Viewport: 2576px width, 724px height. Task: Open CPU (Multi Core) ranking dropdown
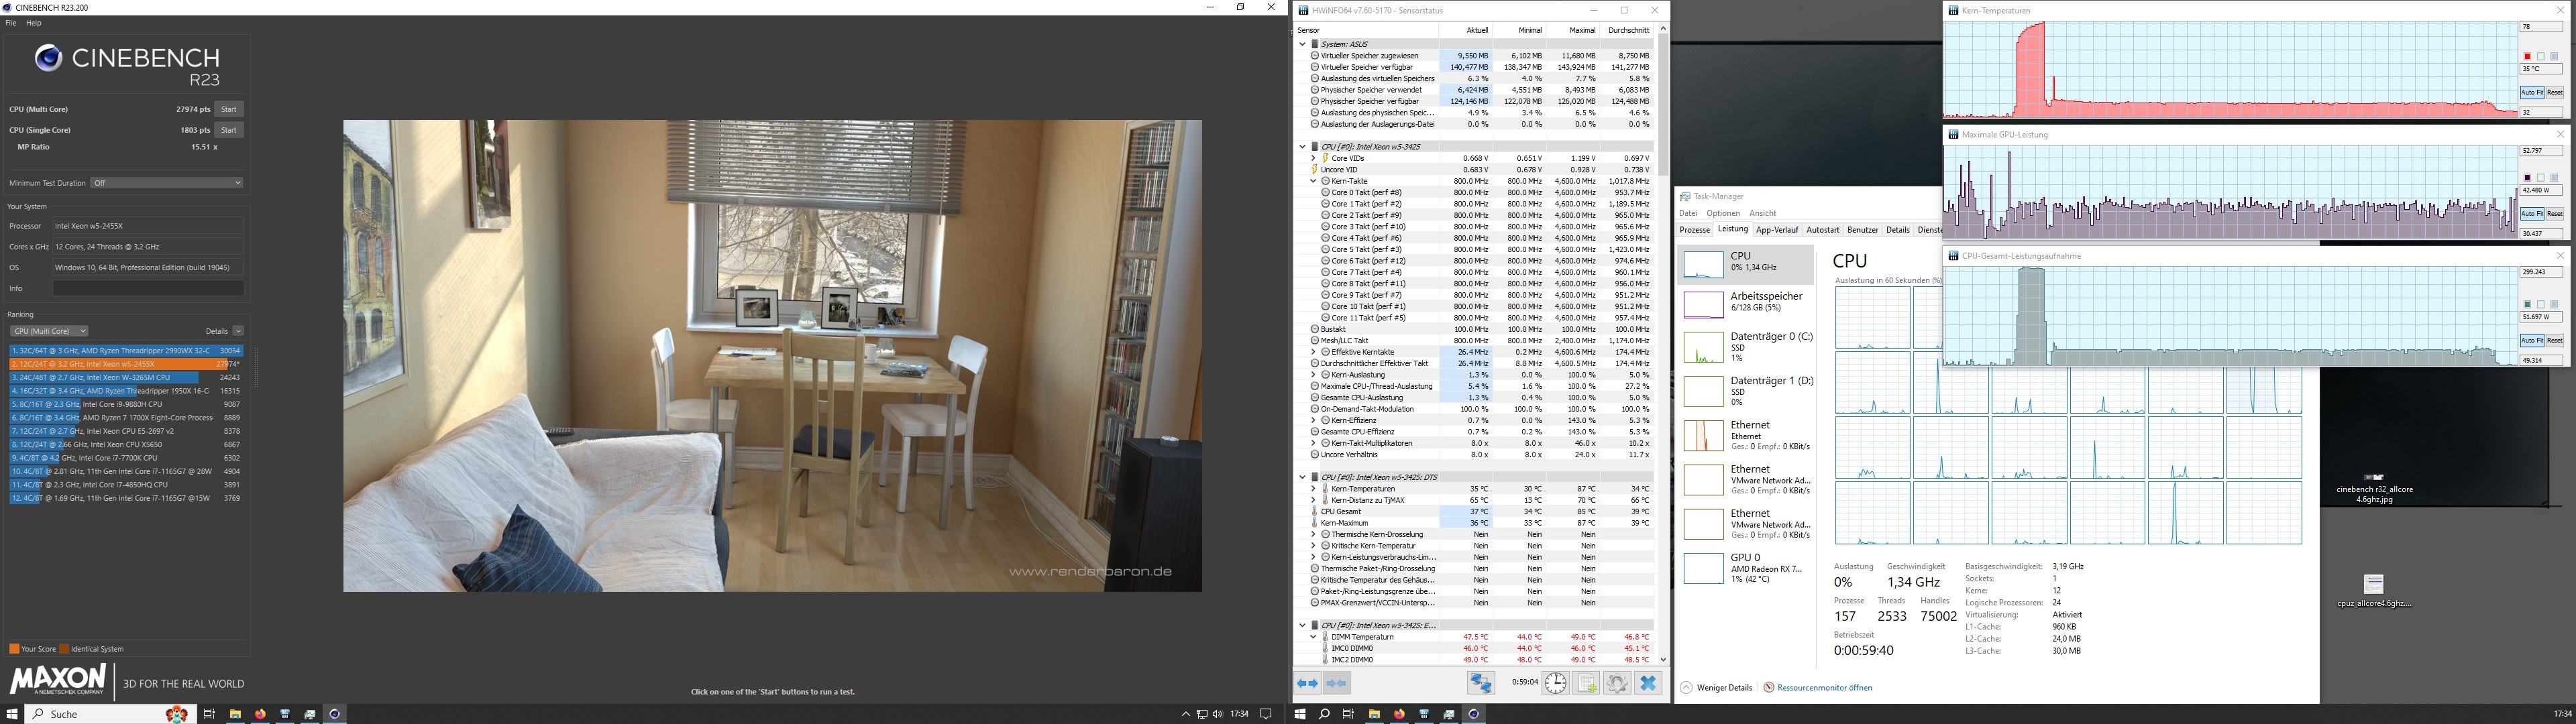click(49, 331)
